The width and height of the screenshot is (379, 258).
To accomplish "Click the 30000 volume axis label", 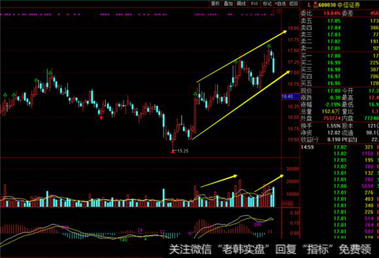I will coord(293,169).
